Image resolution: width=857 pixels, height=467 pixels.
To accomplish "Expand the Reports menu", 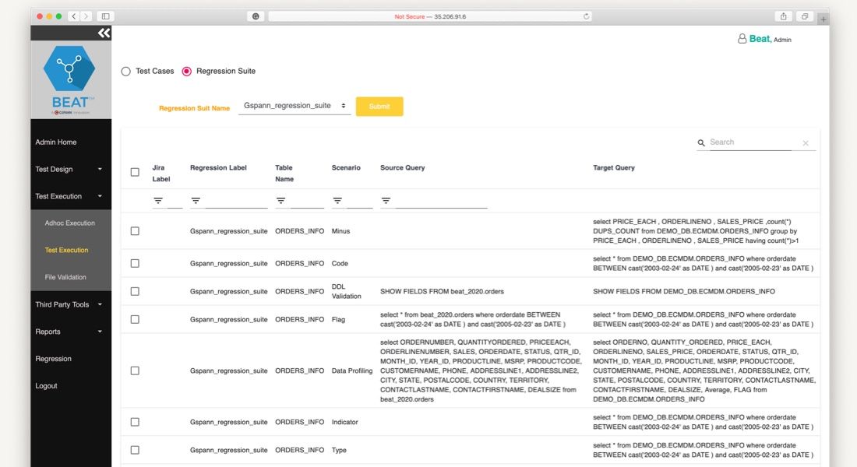I will [x=48, y=331].
